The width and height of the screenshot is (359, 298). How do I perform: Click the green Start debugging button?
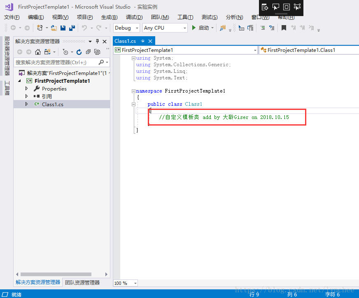tap(201, 28)
